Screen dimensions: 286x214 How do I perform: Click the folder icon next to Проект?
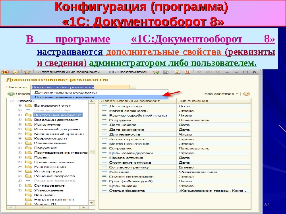click(x=28, y=157)
